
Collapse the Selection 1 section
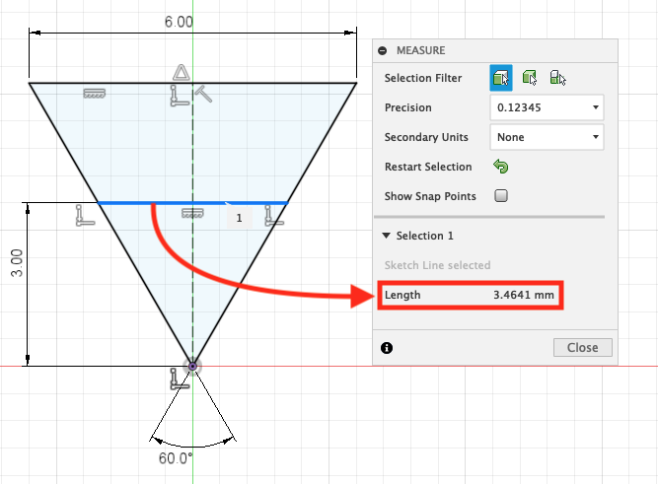click(x=386, y=237)
